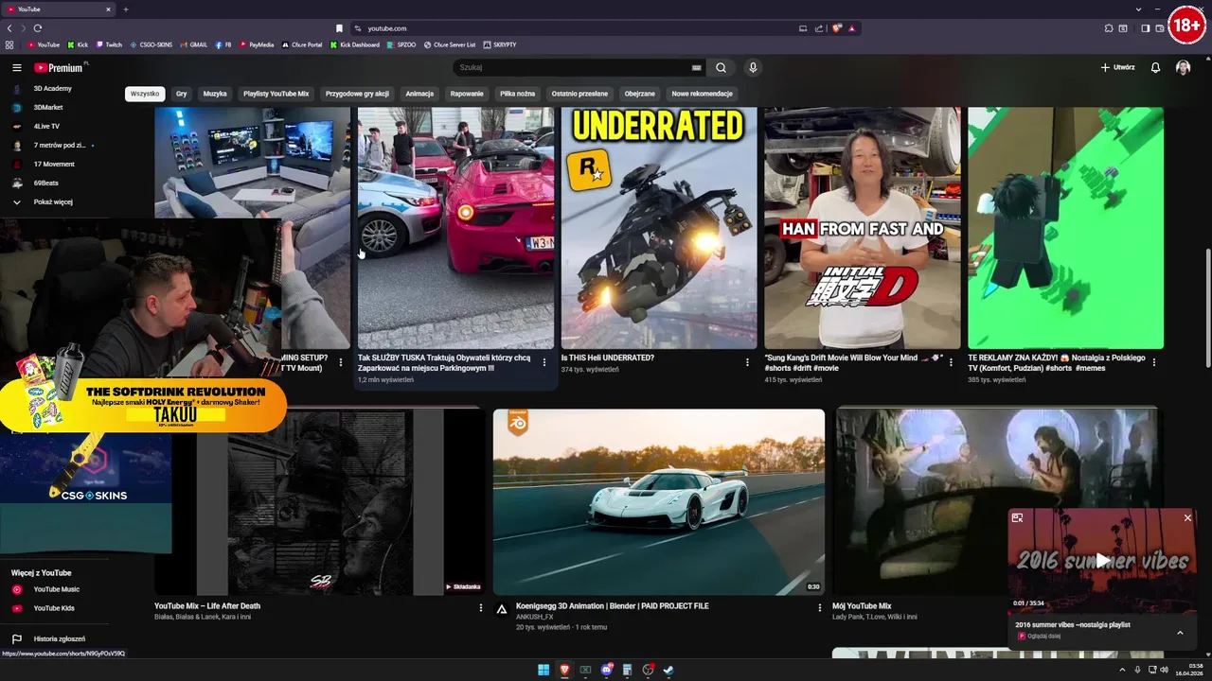Click the Brave Rewards triangle icon
This screenshot has height=681, width=1212.
coord(852,28)
